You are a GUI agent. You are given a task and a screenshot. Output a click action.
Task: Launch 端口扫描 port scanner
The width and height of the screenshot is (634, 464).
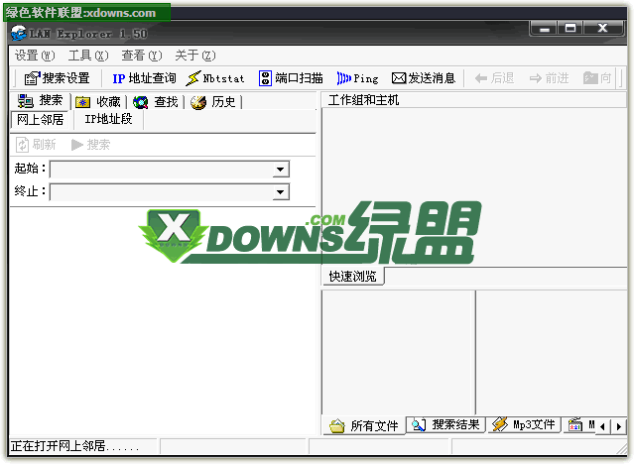(x=291, y=78)
